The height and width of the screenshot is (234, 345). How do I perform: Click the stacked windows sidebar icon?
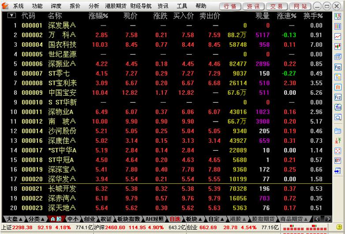click(x=338, y=57)
